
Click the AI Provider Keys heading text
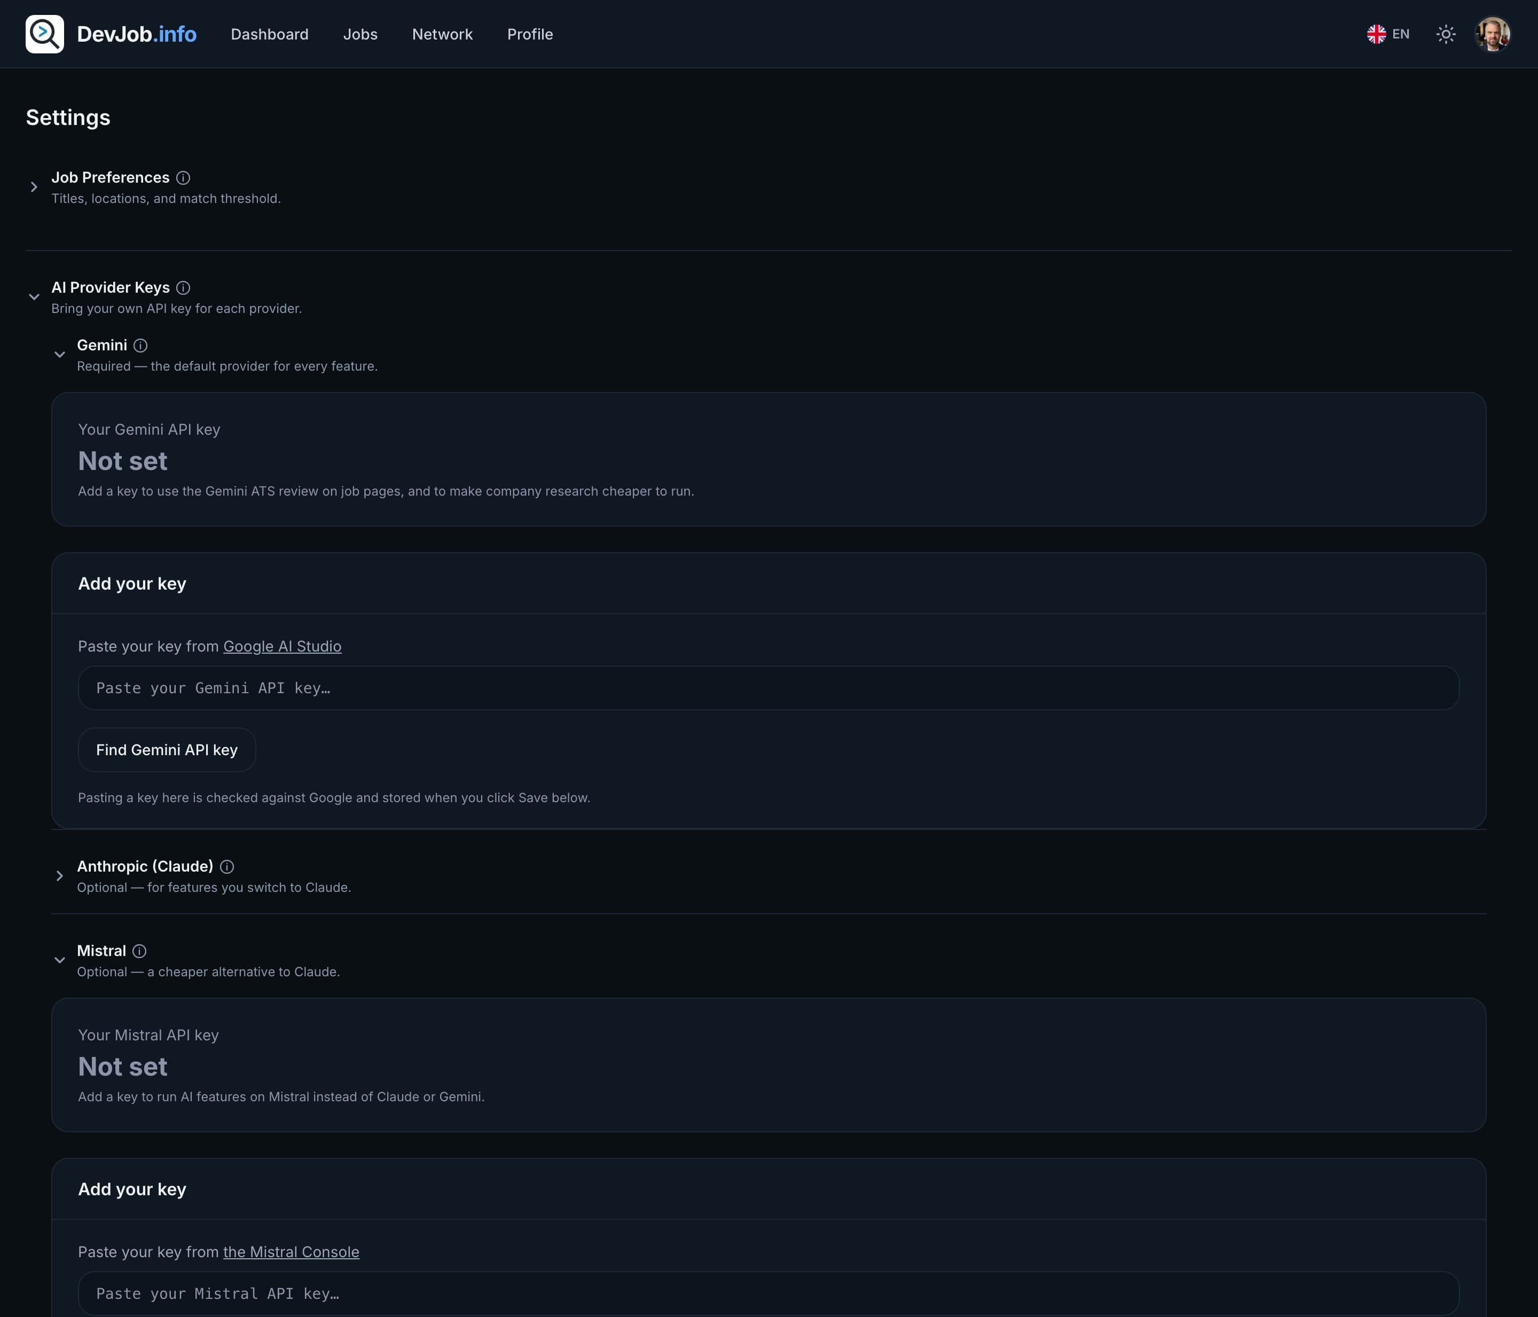click(111, 287)
